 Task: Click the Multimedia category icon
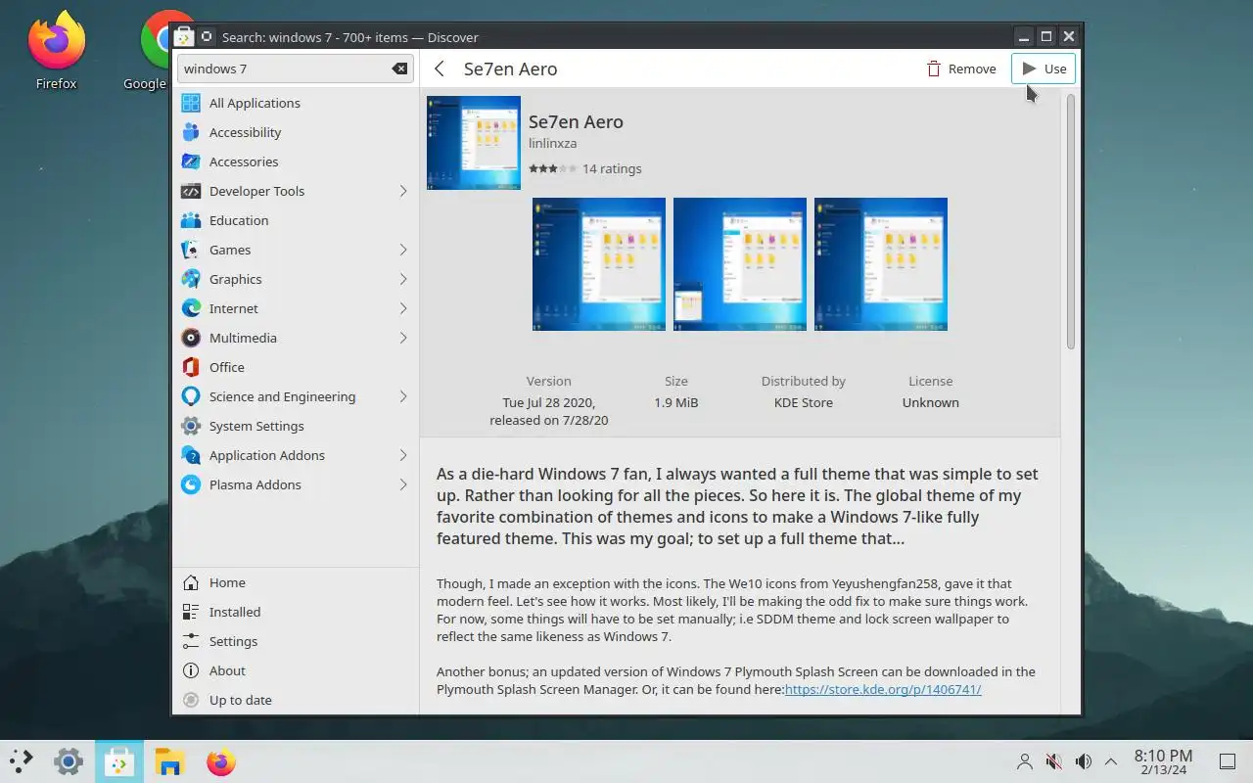(x=191, y=338)
